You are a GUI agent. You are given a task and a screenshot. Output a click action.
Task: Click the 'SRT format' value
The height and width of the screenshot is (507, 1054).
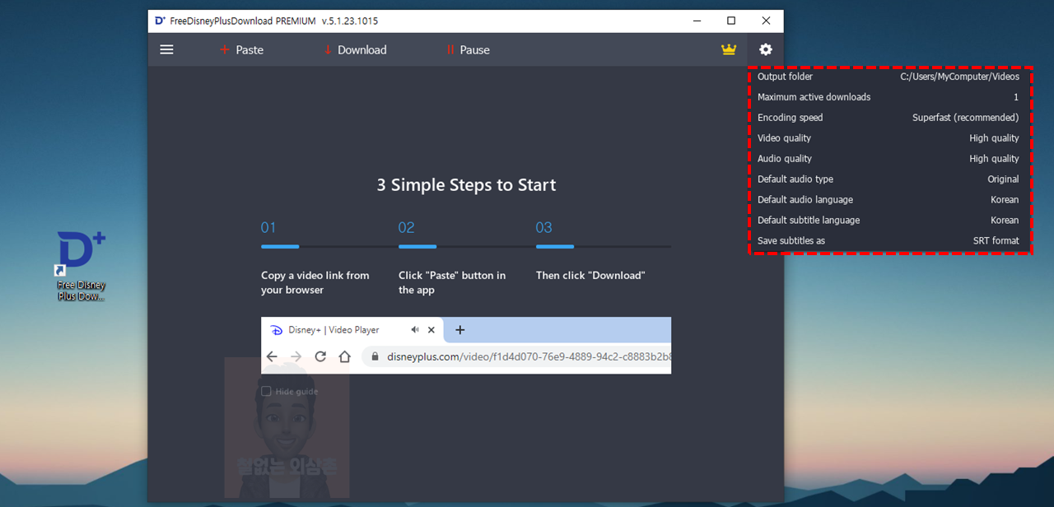[x=996, y=241]
